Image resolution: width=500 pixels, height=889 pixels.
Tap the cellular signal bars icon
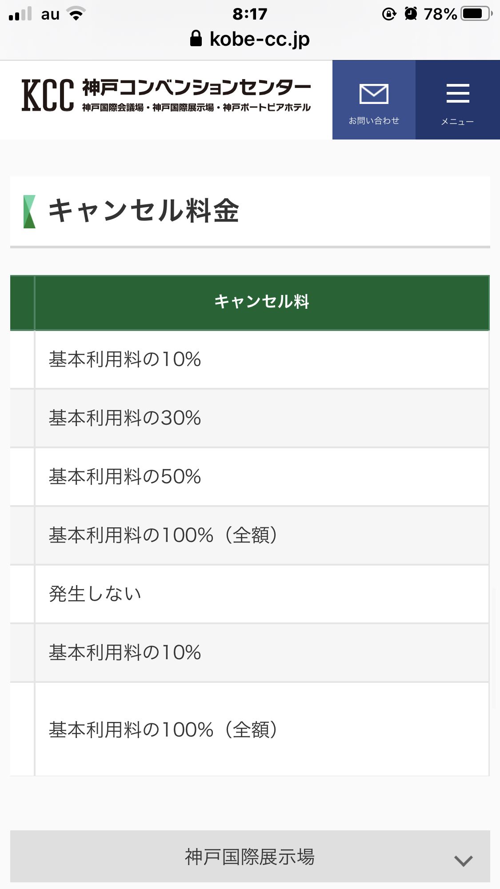click(20, 14)
